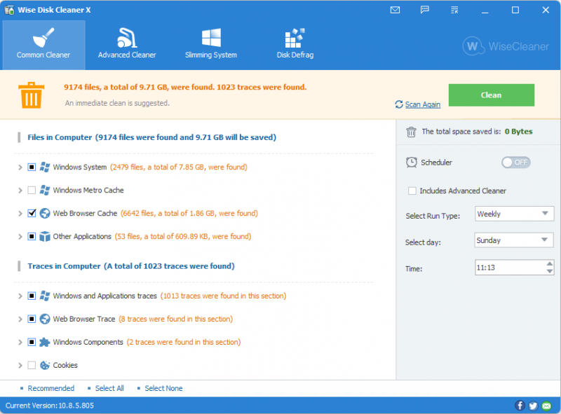
Task: Expand the Other Applications row
Action: click(x=20, y=237)
